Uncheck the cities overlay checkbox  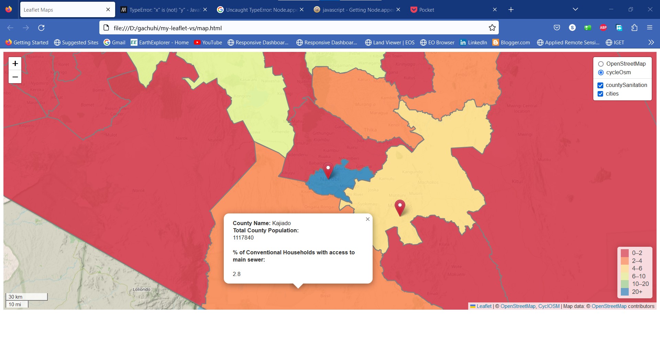(x=601, y=94)
